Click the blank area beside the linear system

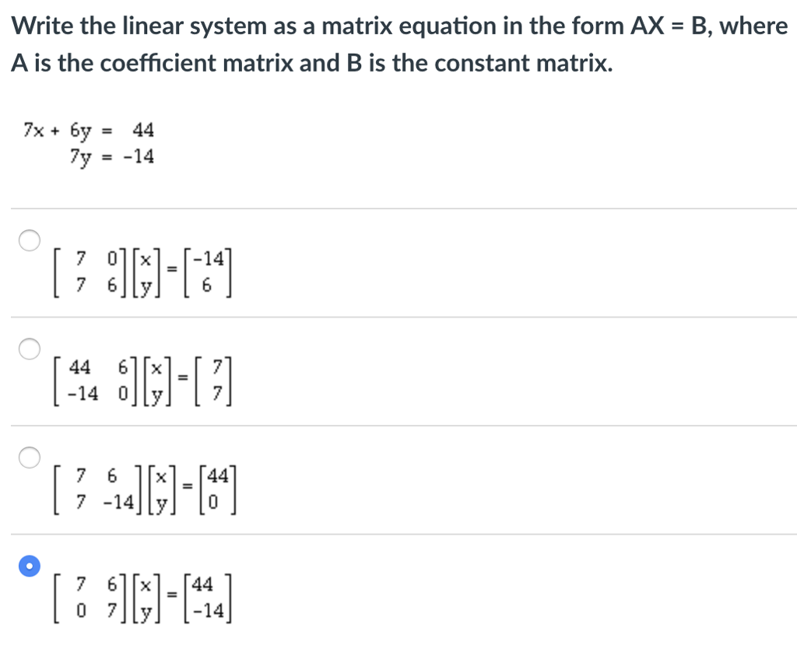click(467, 144)
